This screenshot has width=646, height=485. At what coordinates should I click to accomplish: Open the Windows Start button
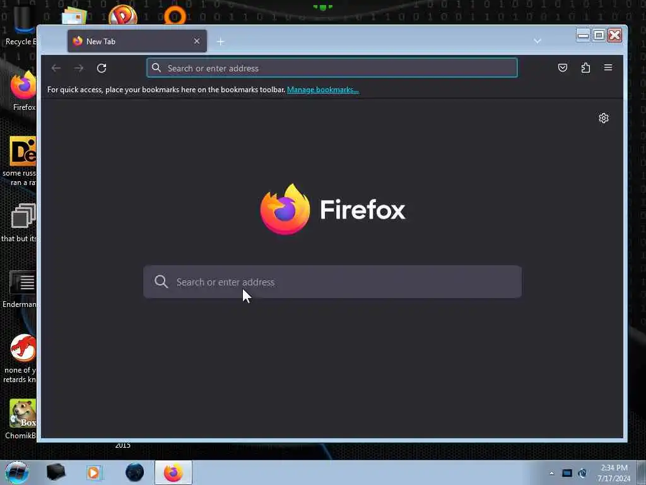coord(17,472)
